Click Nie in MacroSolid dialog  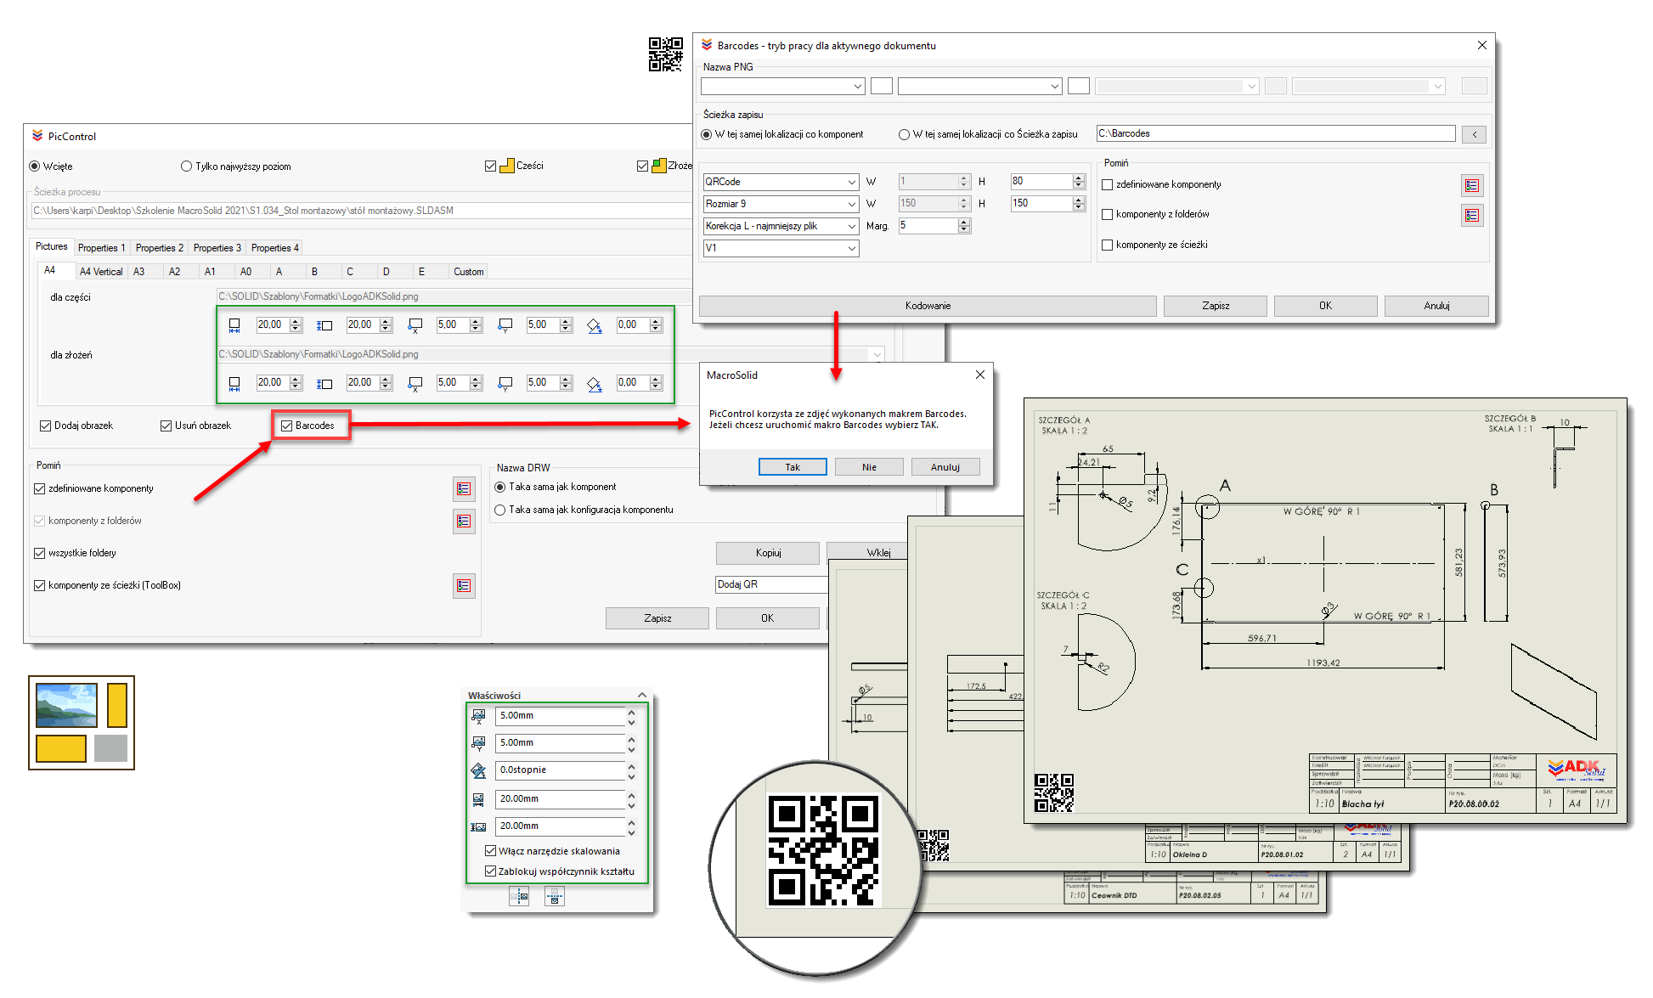pyautogui.click(x=869, y=467)
